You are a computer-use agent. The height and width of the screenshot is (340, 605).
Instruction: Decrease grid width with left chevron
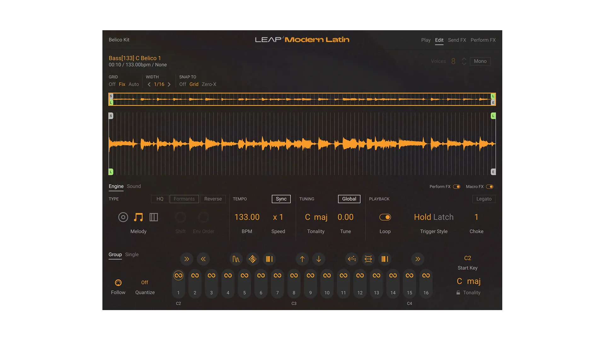tap(149, 84)
